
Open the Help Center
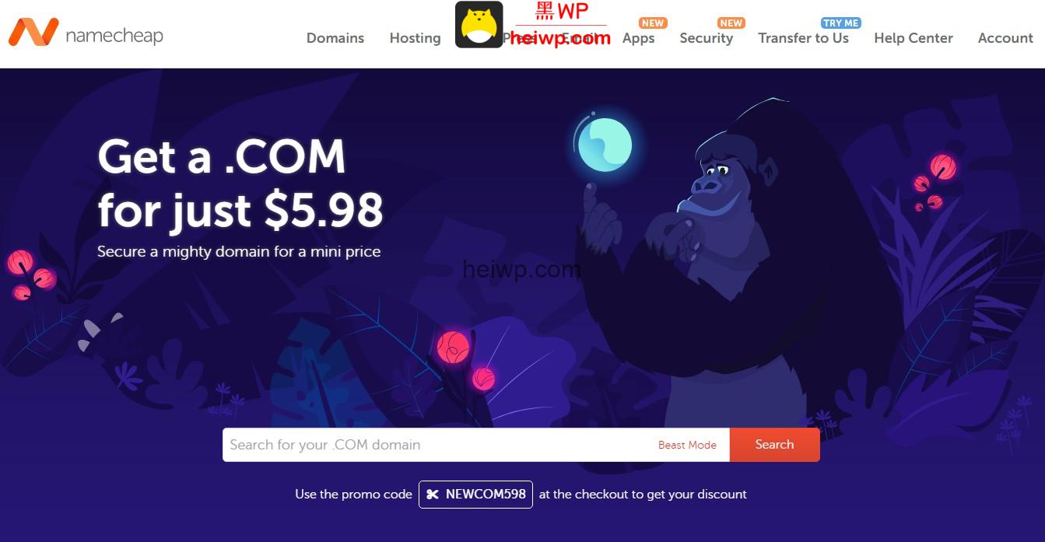coord(913,38)
